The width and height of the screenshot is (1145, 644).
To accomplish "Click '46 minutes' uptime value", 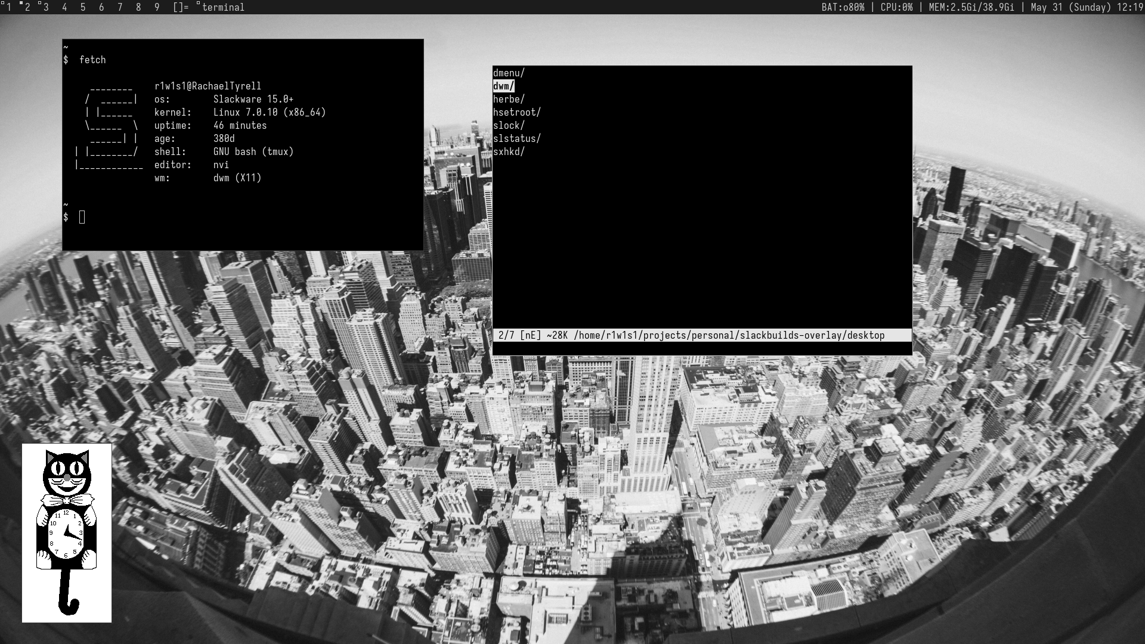I will [x=240, y=125].
